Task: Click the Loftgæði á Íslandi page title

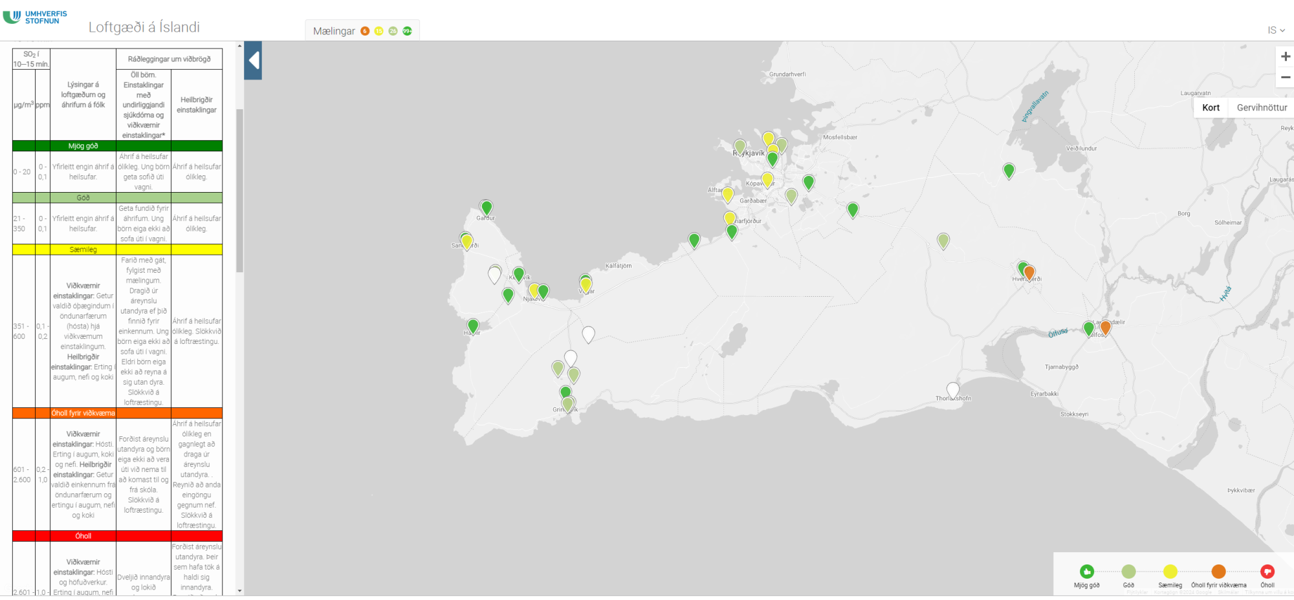Action: coord(144,27)
